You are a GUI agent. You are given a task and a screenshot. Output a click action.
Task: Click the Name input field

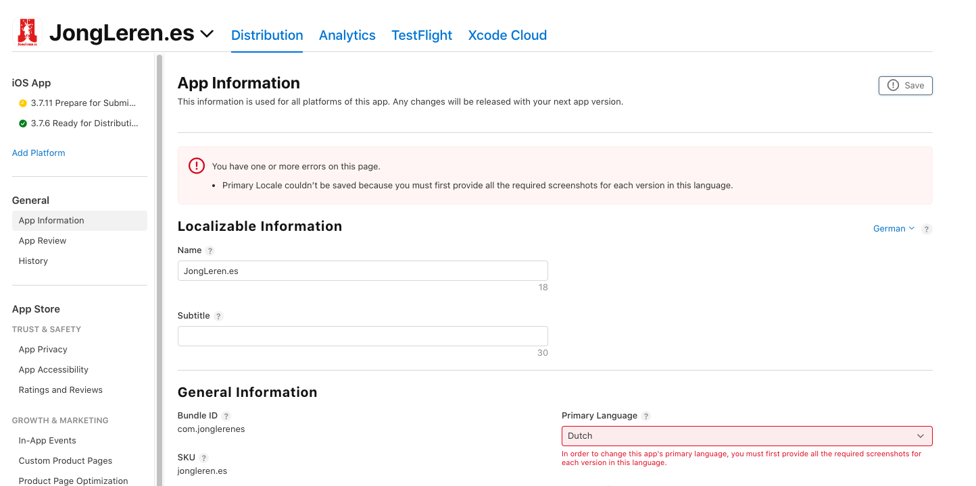[363, 271]
